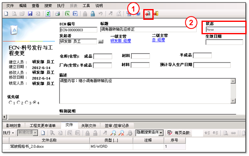Switch to the 签审/签审记录 tab
The height and width of the screenshot is (156, 249).
117,126
